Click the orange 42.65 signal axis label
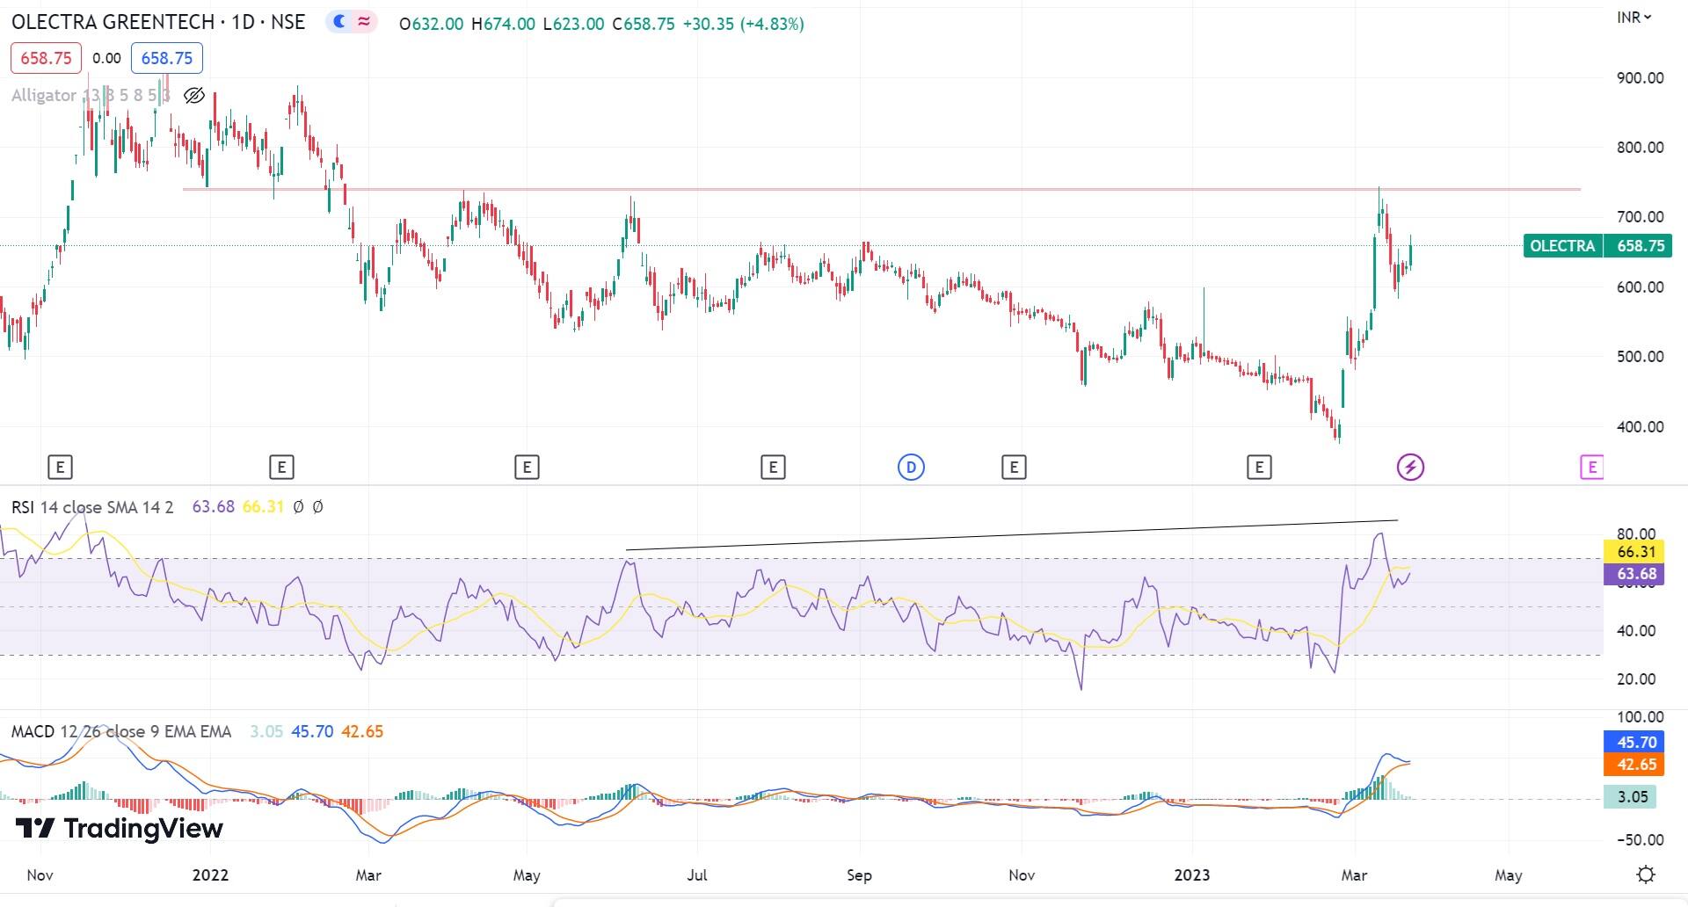1688x907 pixels. point(1636,765)
